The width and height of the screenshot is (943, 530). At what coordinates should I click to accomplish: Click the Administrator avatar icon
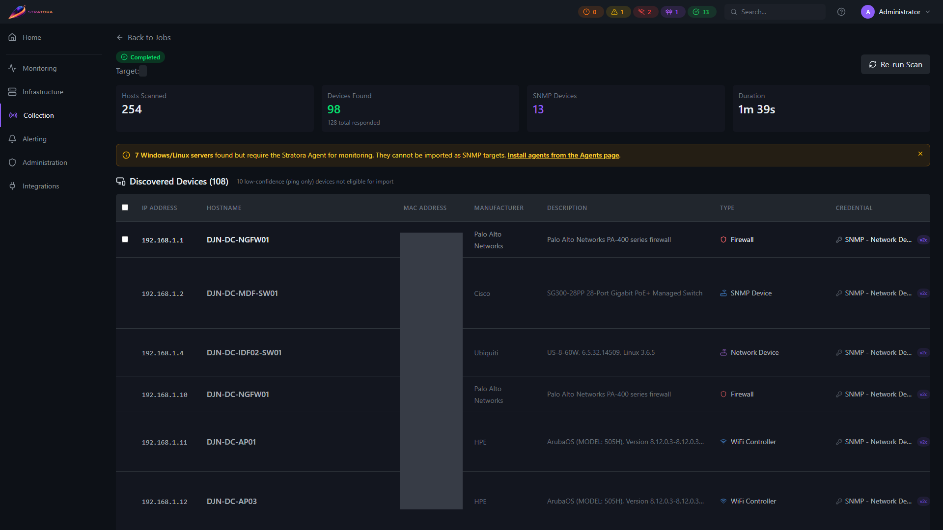tap(868, 12)
